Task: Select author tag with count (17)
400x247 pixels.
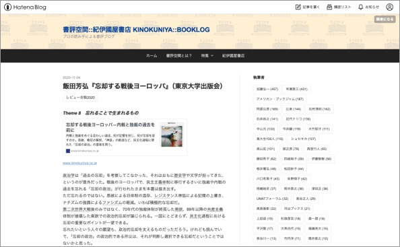Action: tap(265, 229)
